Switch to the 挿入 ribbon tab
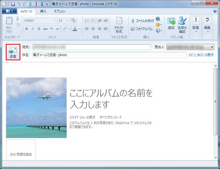Viewport: 220px width, 169px height. pyautogui.click(x=43, y=11)
